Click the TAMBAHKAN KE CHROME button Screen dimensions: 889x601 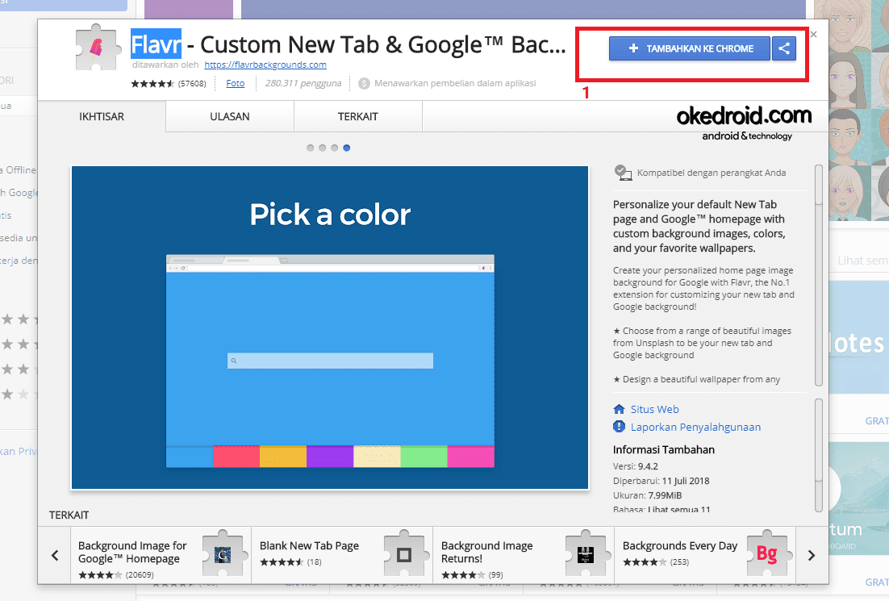coord(690,48)
